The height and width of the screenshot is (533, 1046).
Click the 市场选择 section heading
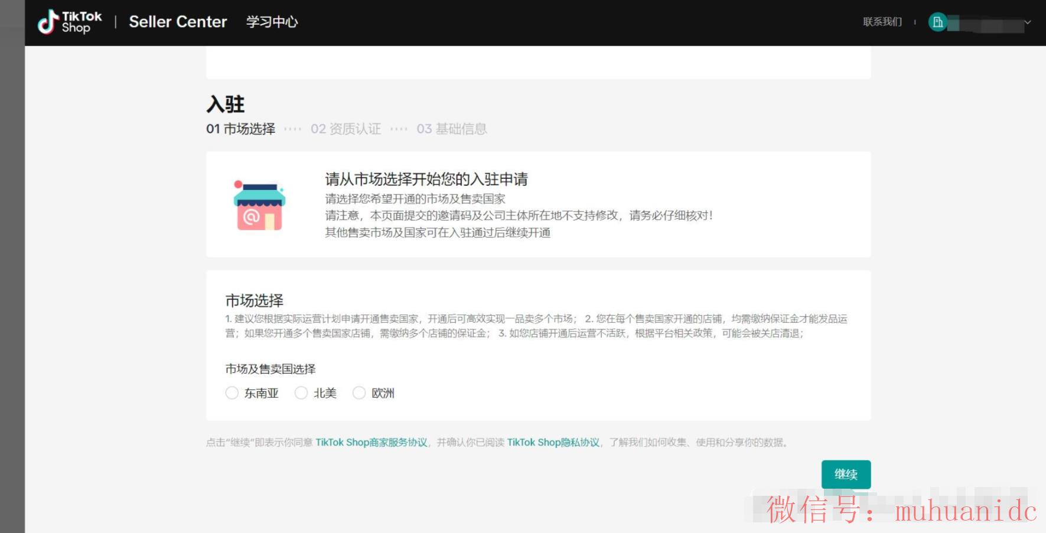click(255, 300)
